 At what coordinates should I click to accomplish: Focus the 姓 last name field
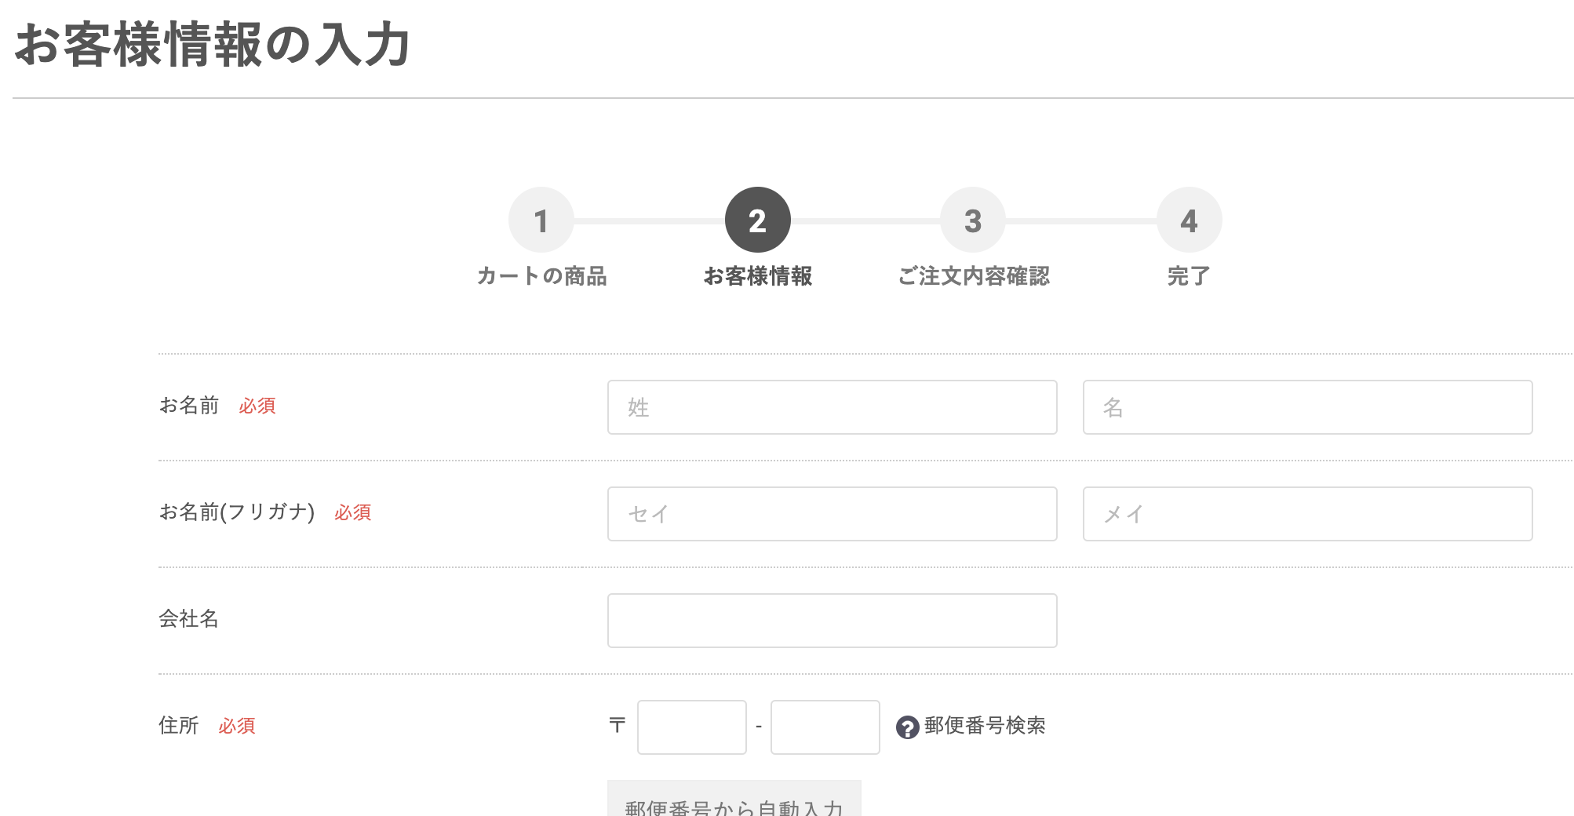[832, 407]
